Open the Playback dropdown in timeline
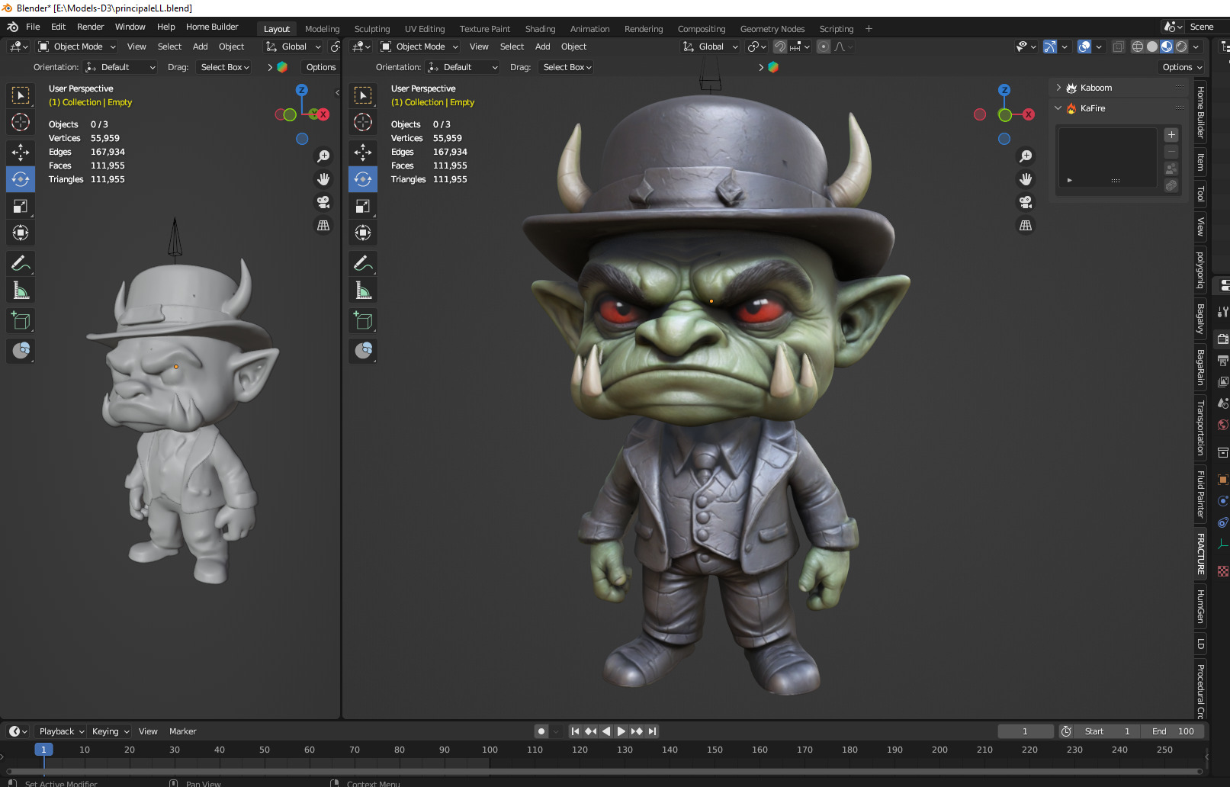Screen dimensions: 1230x787 (61, 731)
